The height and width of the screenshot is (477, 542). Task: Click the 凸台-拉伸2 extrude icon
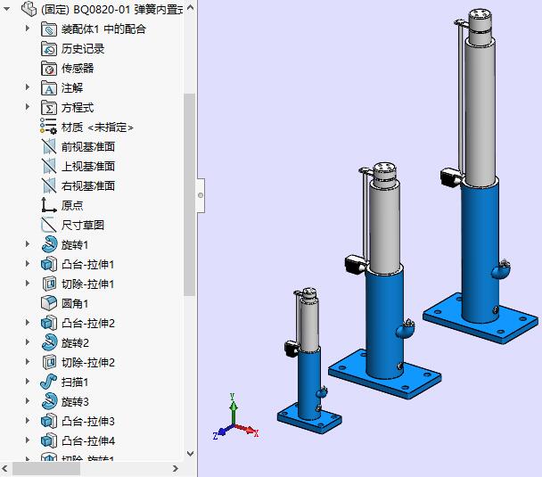(x=49, y=323)
